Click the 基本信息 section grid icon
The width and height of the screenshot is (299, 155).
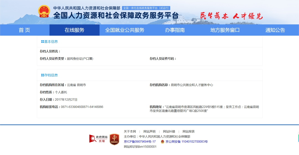coord(42,42)
